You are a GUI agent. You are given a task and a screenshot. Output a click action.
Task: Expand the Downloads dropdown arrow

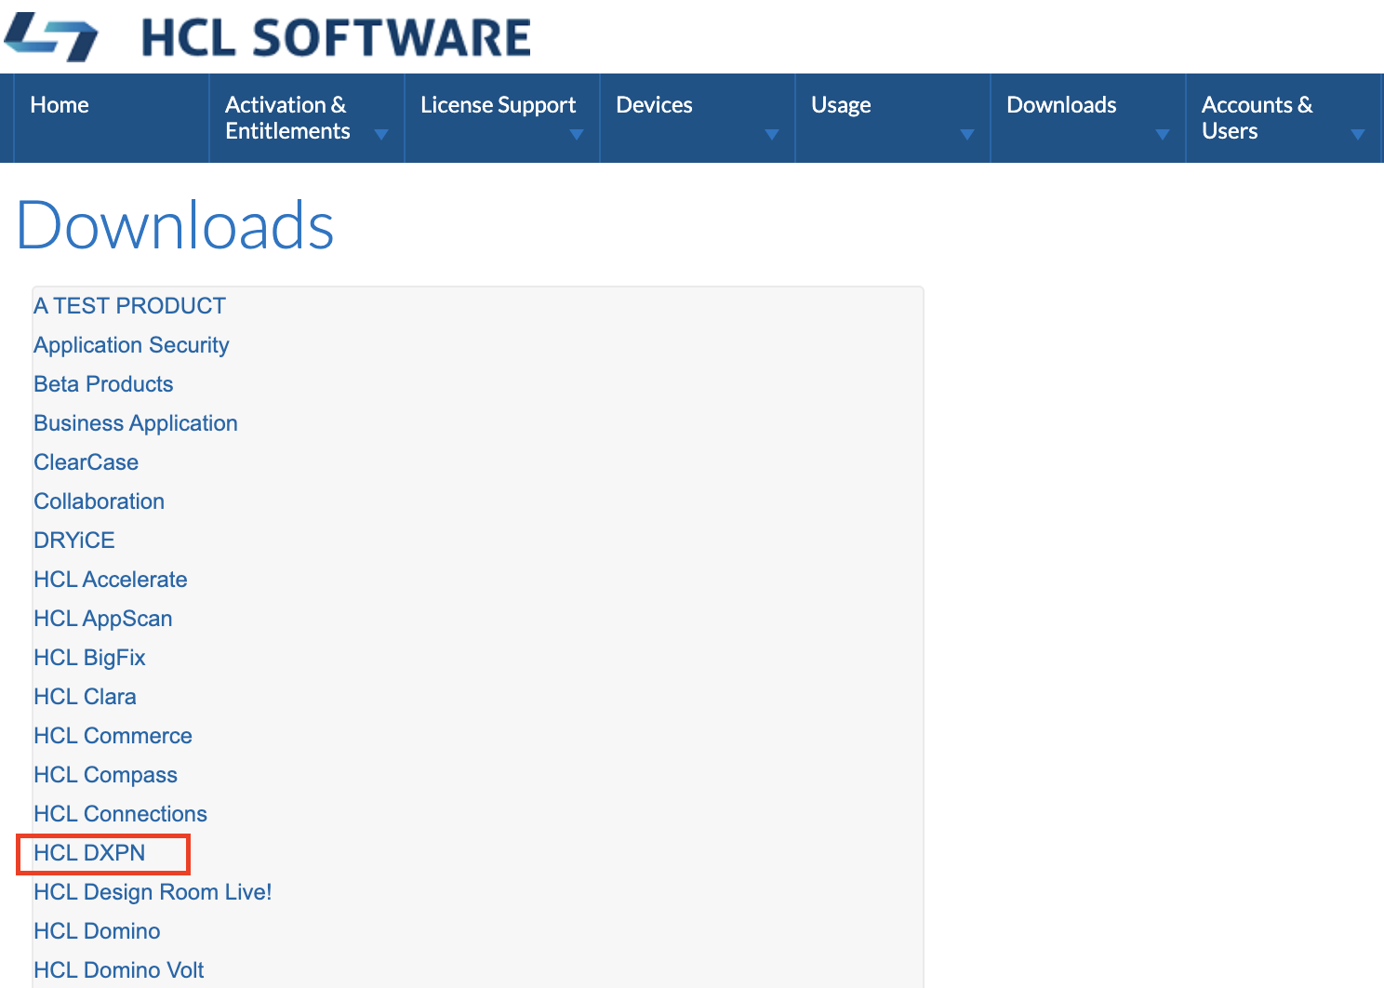click(x=1163, y=135)
